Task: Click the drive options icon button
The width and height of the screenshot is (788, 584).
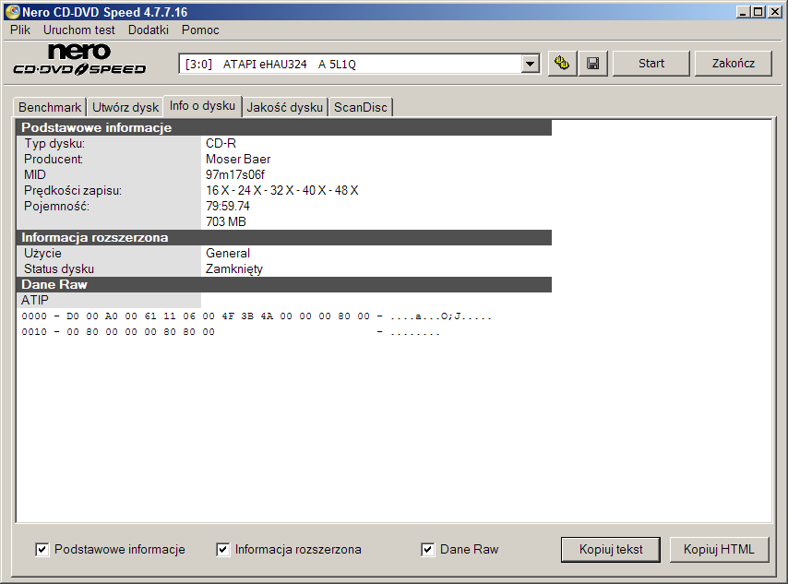Action: click(562, 64)
